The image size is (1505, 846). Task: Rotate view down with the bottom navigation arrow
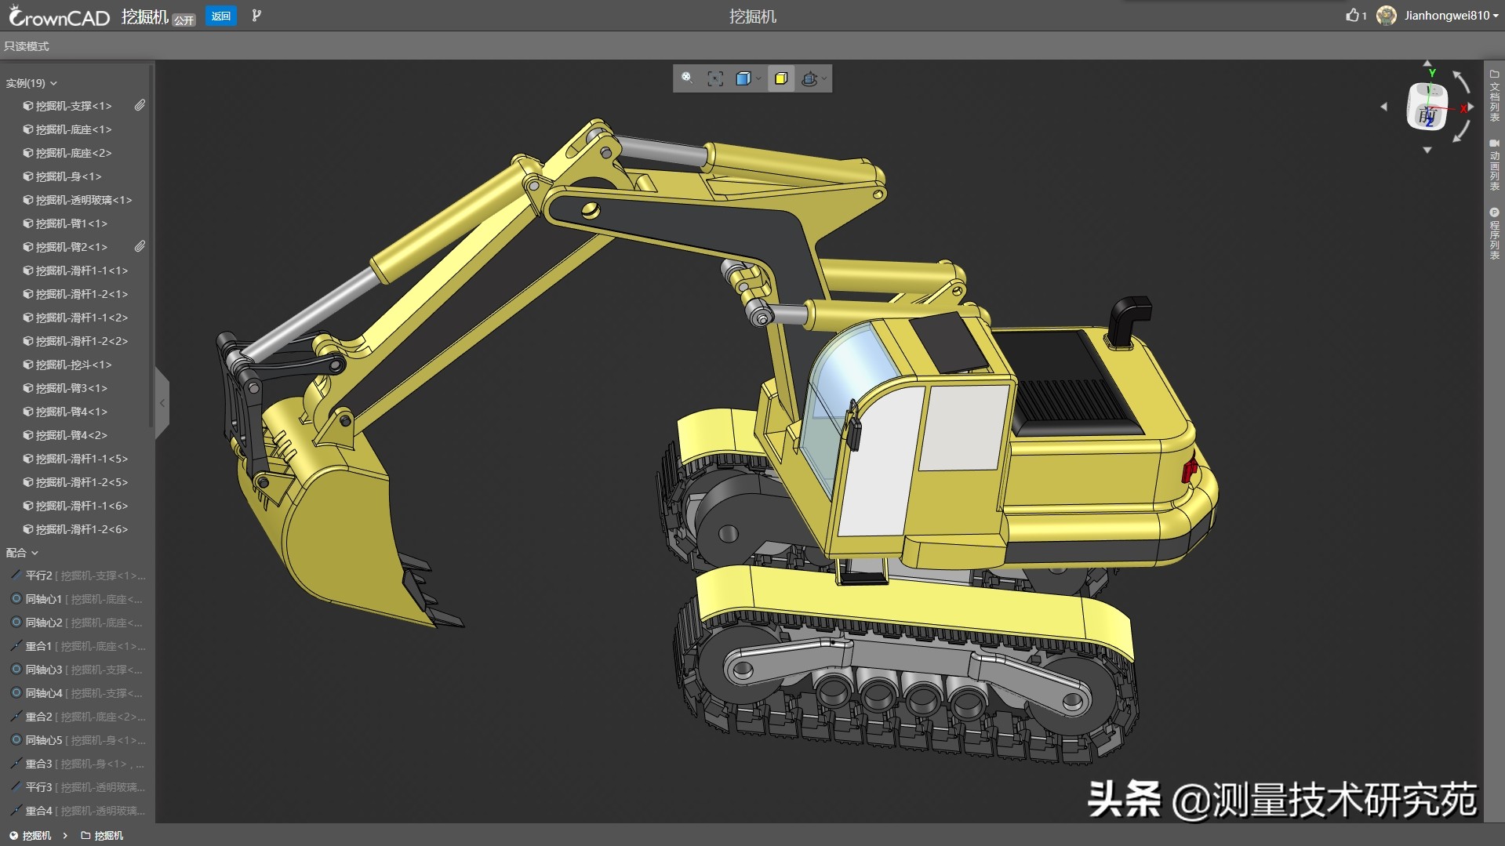[1427, 150]
